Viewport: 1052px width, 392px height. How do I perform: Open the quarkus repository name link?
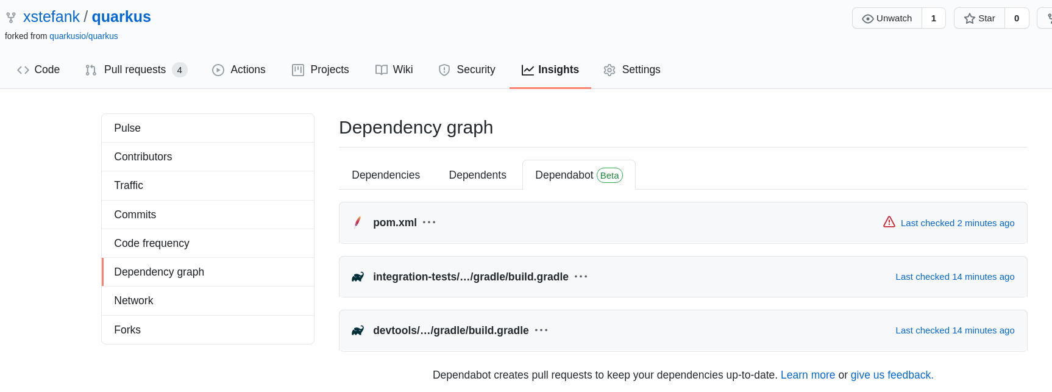tap(121, 17)
